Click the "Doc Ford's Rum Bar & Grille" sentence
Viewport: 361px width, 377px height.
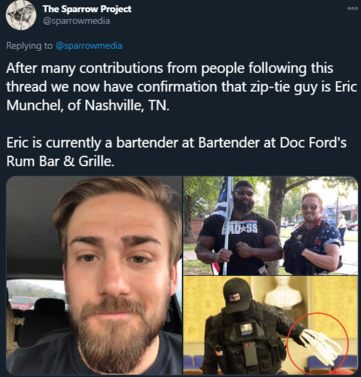tap(176, 152)
